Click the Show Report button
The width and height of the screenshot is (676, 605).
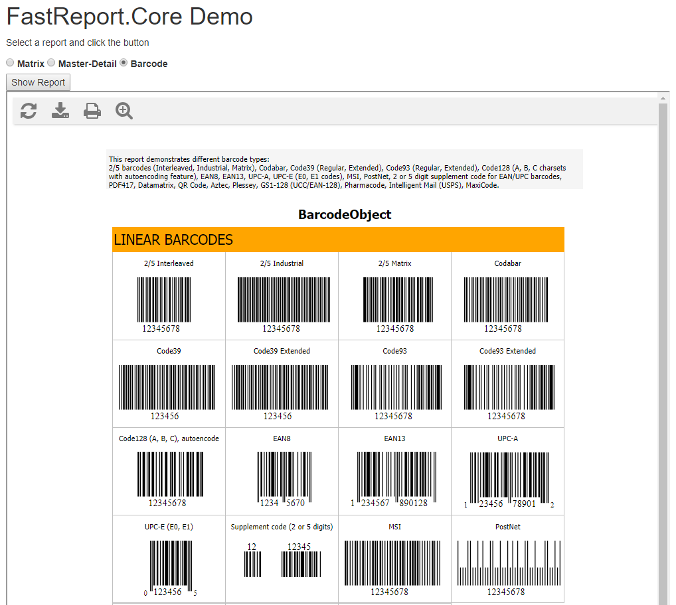pyautogui.click(x=38, y=82)
